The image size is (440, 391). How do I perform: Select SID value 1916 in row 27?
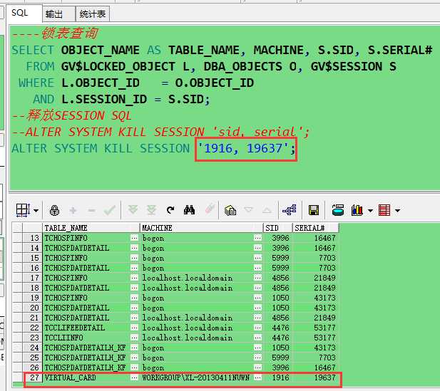[277, 377]
